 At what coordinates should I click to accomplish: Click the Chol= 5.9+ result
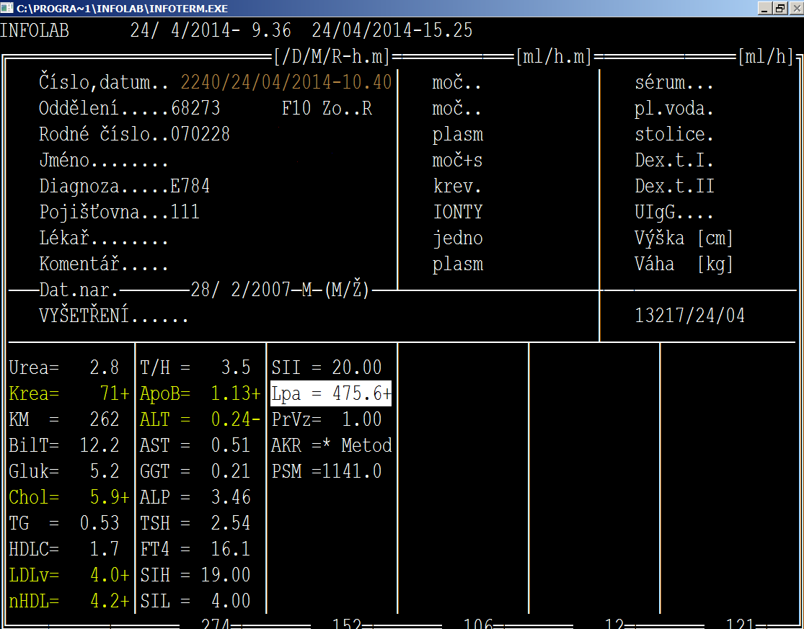(69, 497)
